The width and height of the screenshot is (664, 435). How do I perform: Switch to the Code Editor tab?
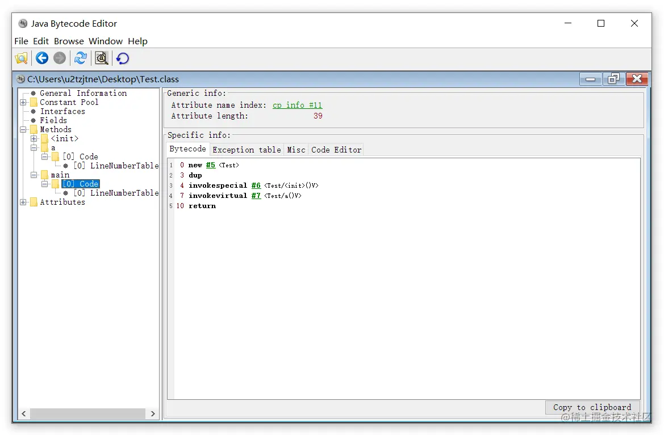pyautogui.click(x=336, y=150)
